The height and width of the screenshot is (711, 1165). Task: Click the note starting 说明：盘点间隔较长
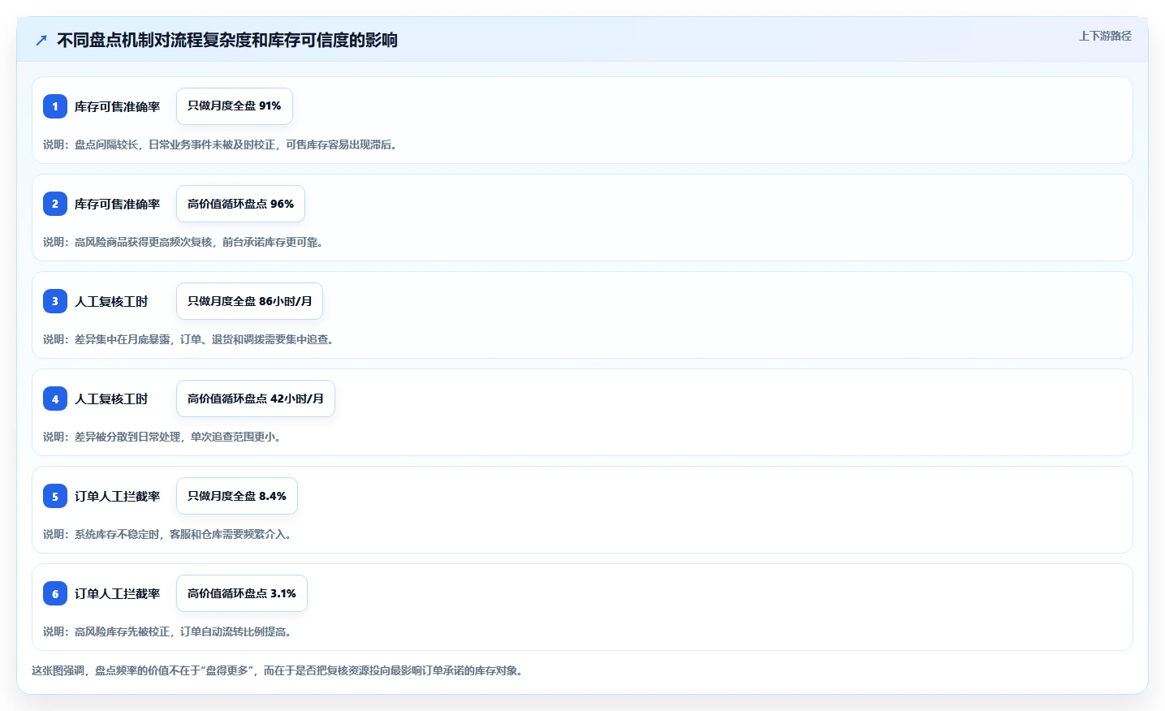pos(220,144)
